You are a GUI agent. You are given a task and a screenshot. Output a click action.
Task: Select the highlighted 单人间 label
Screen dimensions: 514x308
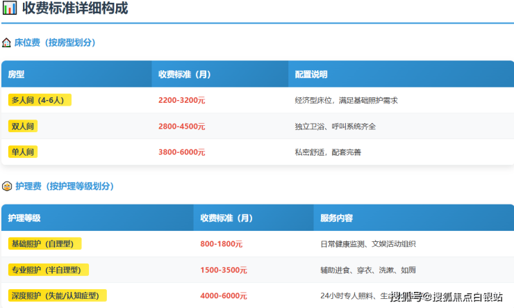pyautogui.click(x=22, y=152)
